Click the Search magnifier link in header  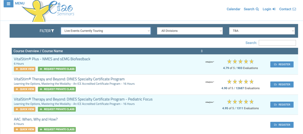pos(251,9)
